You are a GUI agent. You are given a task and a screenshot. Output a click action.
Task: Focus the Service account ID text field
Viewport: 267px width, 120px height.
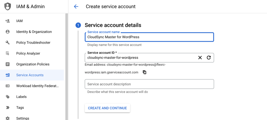pyautogui.click(x=139, y=58)
